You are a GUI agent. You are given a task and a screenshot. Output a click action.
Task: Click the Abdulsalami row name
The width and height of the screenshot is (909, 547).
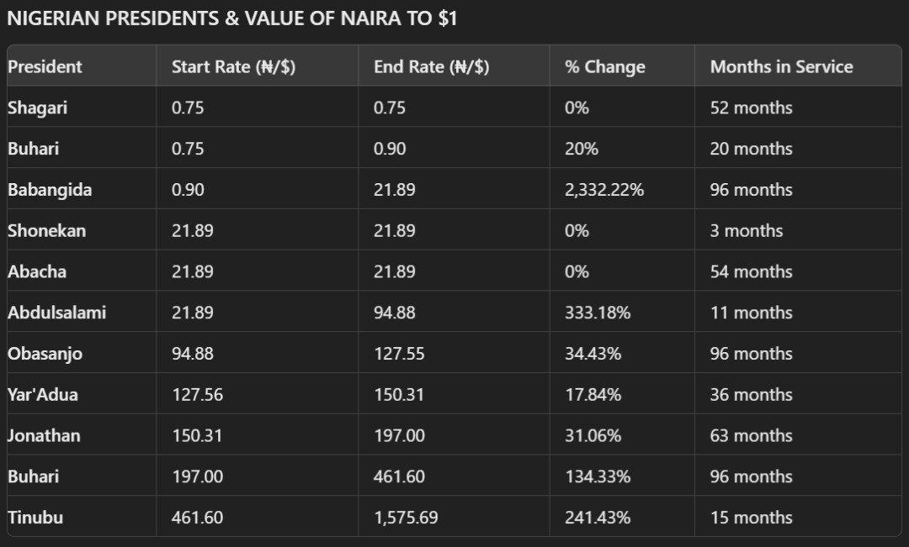pyautogui.click(x=57, y=313)
